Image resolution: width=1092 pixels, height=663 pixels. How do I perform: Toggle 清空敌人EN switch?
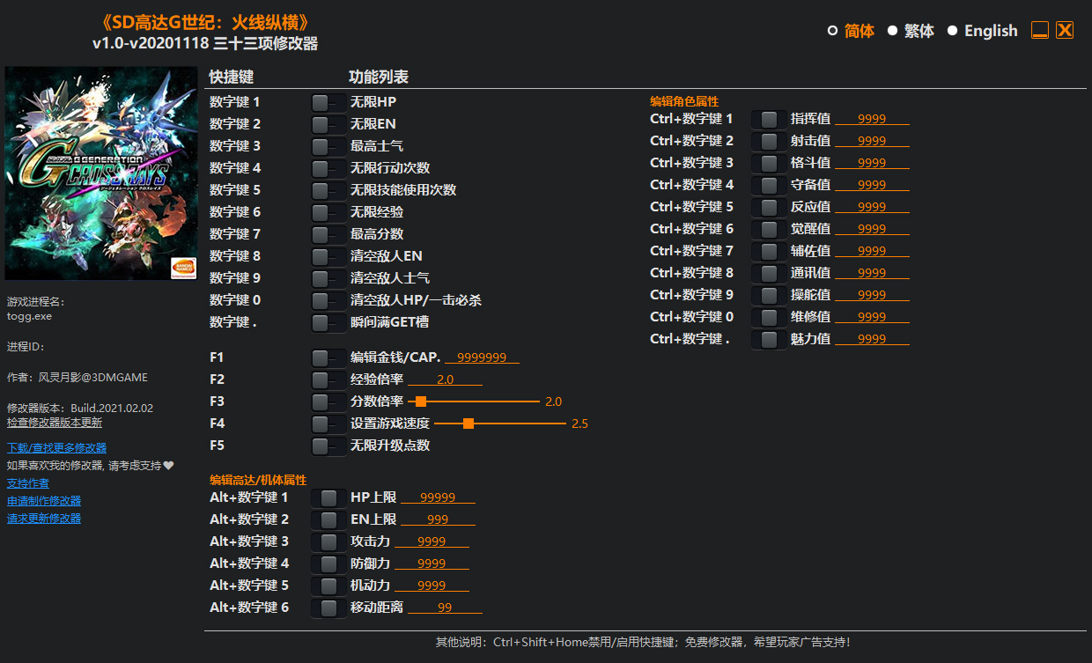pyautogui.click(x=328, y=256)
